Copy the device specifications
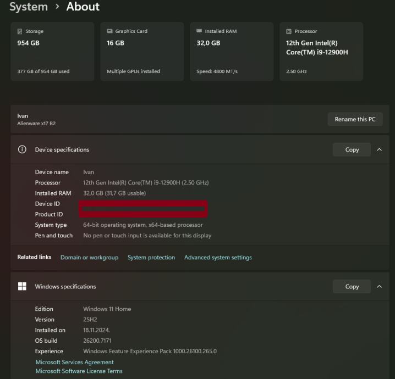The height and width of the screenshot is (379, 395). [352, 149]
